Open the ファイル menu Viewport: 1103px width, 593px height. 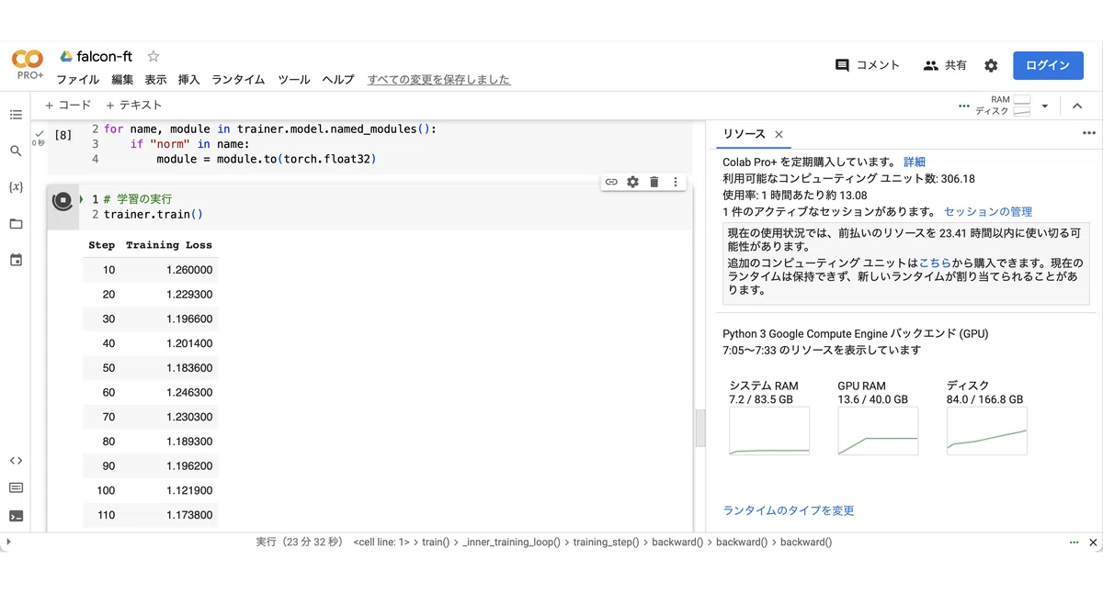tap(78, 80)
